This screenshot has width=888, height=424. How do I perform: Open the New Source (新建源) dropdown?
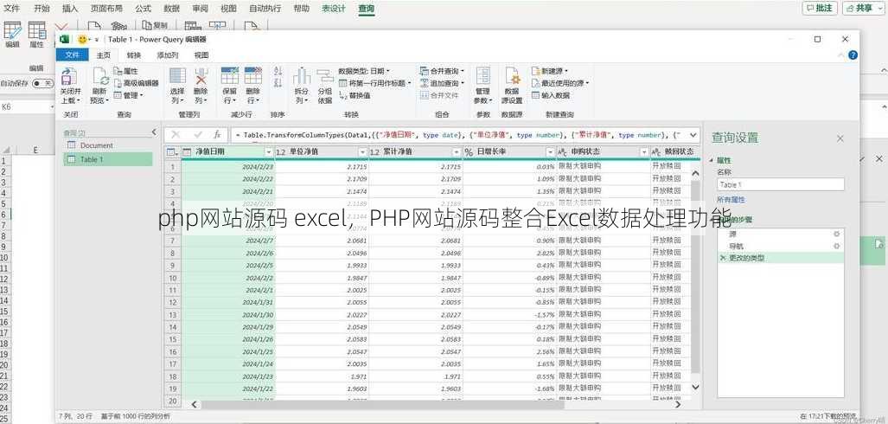[x=550, y=71]
